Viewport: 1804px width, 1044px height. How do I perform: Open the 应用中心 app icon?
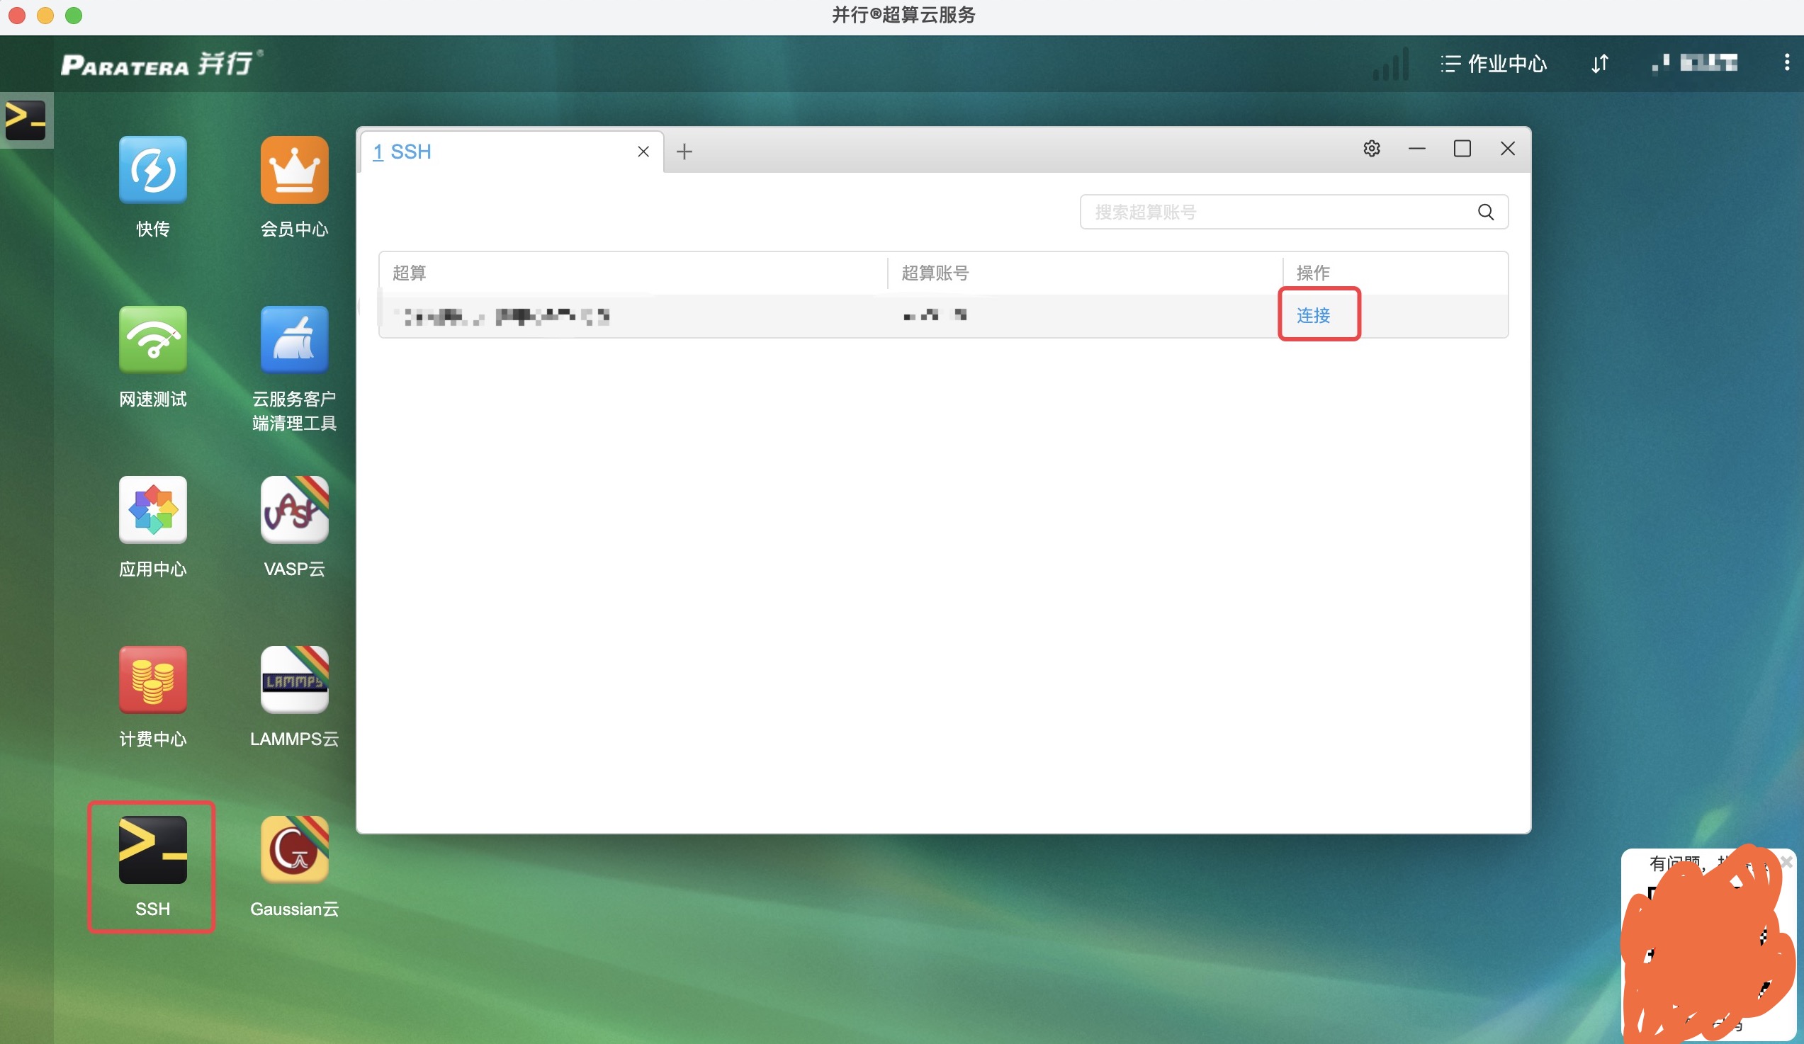point(152,509)
